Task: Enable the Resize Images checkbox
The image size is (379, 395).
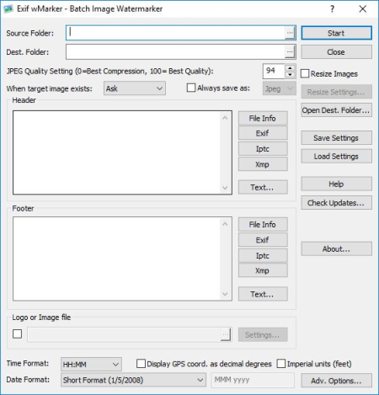Action: 305,73
